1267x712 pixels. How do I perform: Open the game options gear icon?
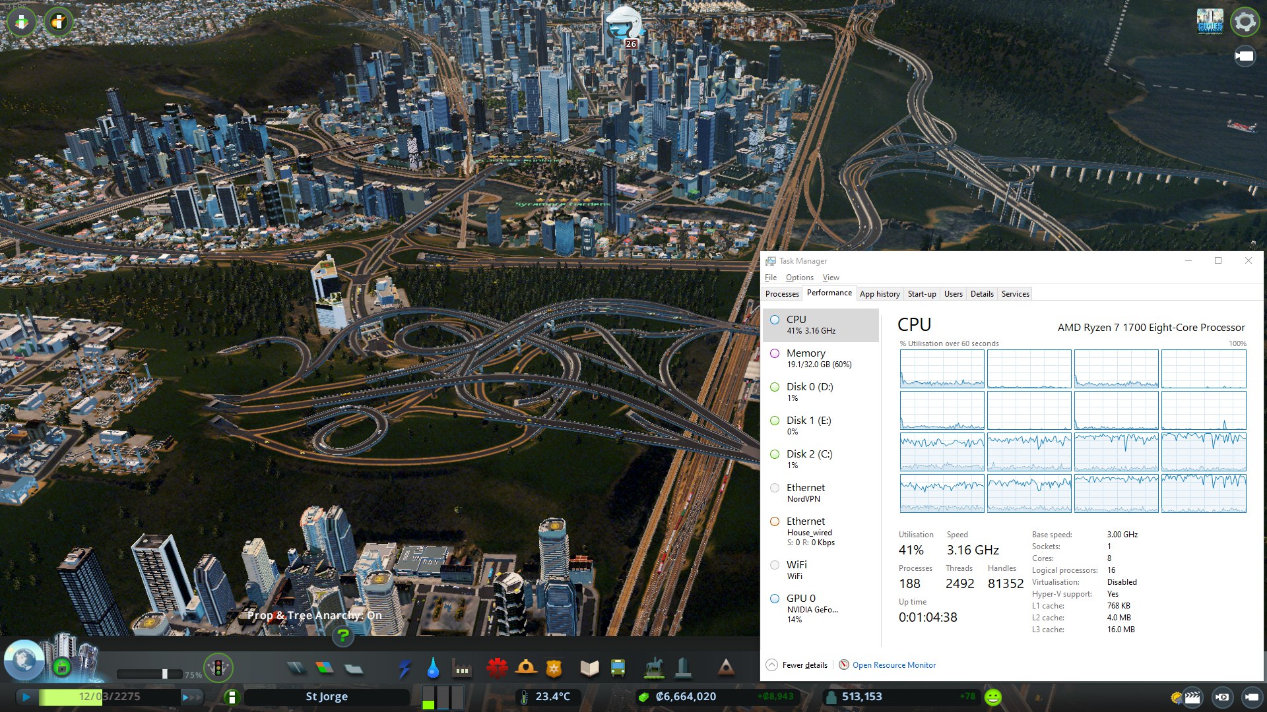1245,22
